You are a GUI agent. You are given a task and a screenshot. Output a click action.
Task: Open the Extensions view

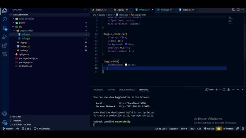(5, 45)
